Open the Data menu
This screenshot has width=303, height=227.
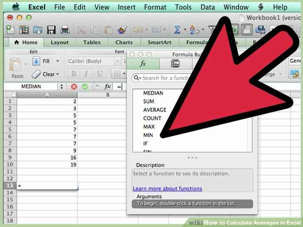[208, 7]
